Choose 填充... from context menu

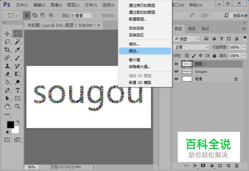(x=145, y=44)
